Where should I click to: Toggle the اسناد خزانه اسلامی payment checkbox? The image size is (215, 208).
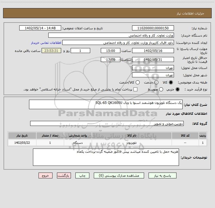pos(135,89)
